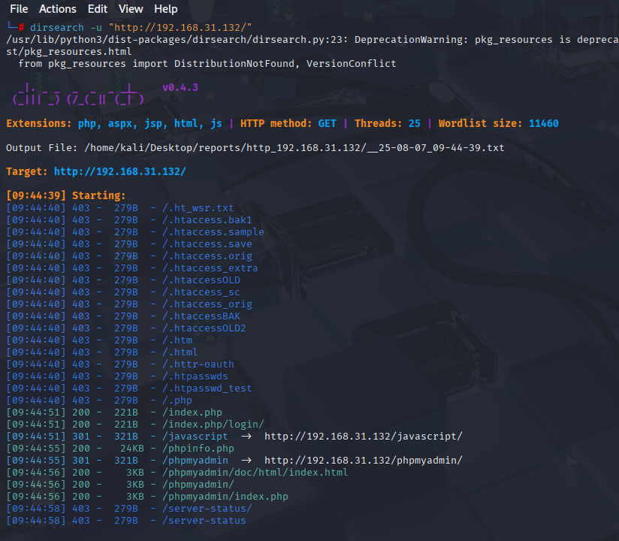The height and width of the screenshot is (541, 619).
Task: Open the File menu
Action: click(19, 9)
